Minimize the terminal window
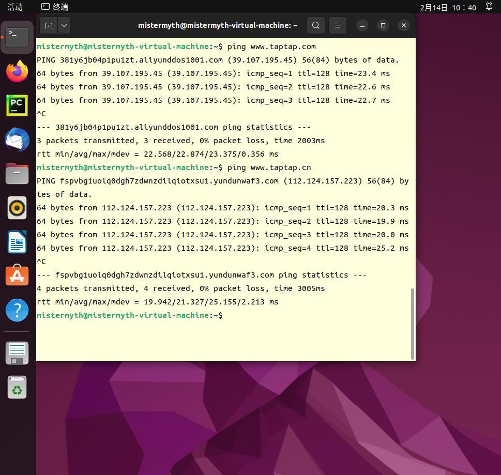The height and width of the screenshot is (475, 501). click(362, 25)
